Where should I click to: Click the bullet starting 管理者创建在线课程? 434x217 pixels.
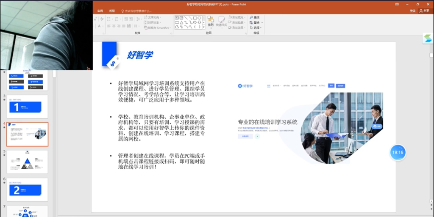click(x=161, y=161)
